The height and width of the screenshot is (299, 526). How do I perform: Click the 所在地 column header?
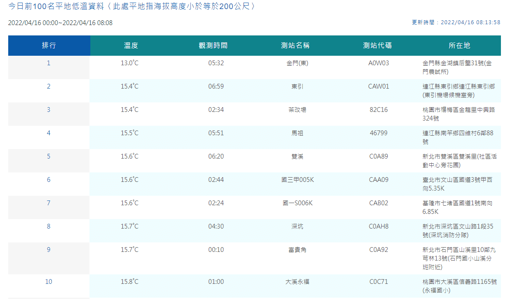click(459, 45)
